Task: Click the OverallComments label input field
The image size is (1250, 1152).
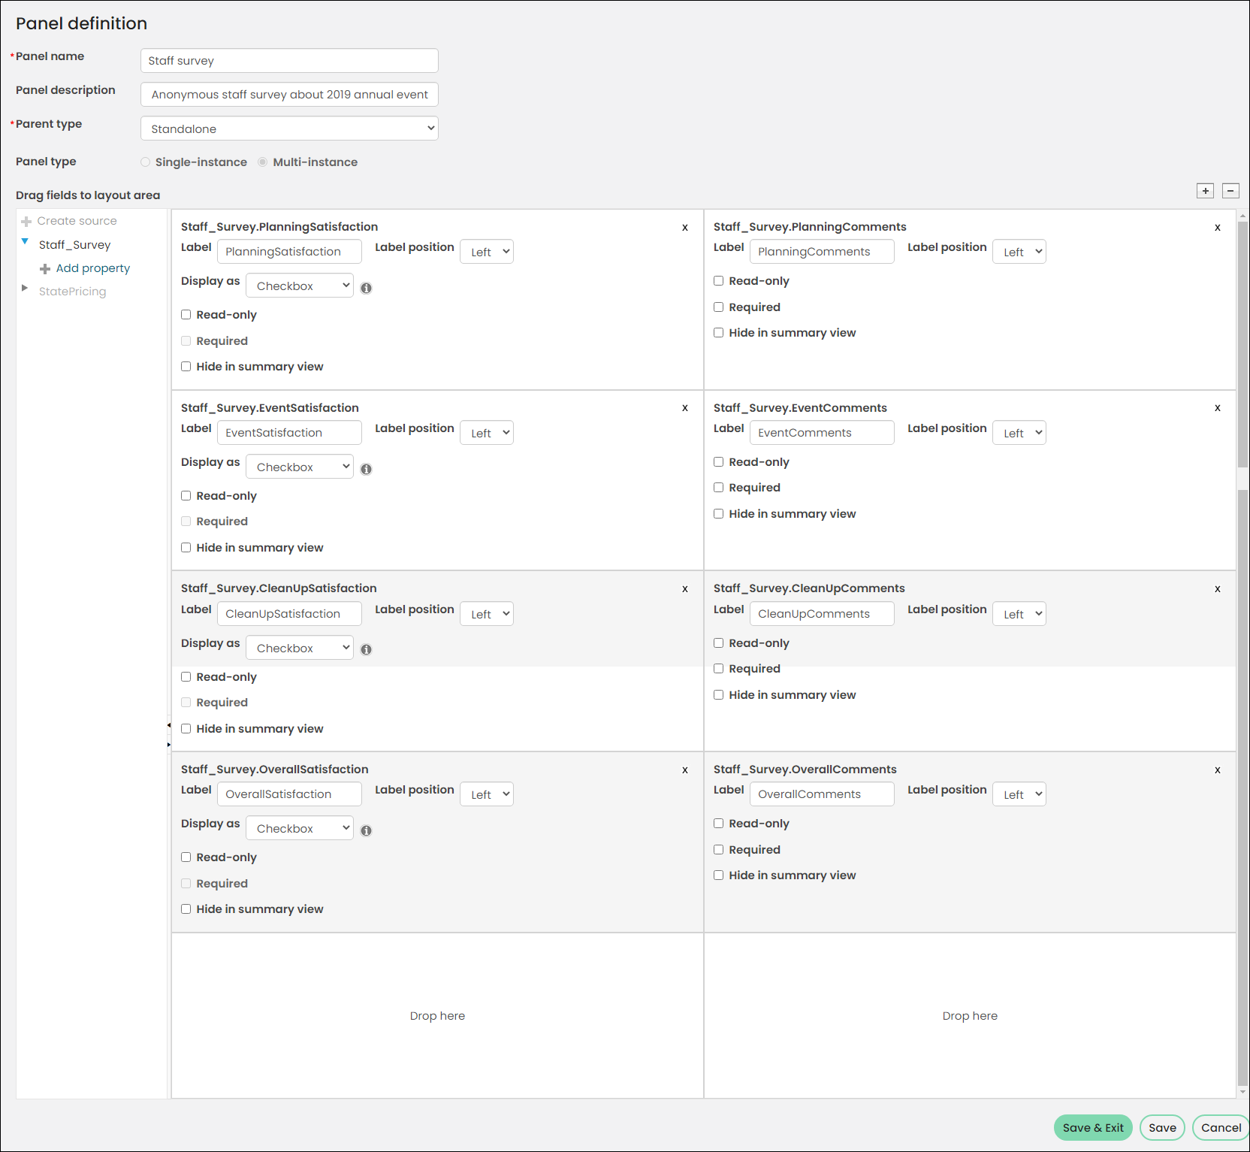Action: tap(822, 794)
